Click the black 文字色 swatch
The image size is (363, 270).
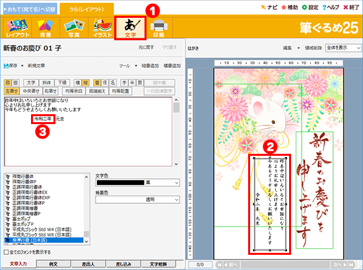(x=120, y=183)
